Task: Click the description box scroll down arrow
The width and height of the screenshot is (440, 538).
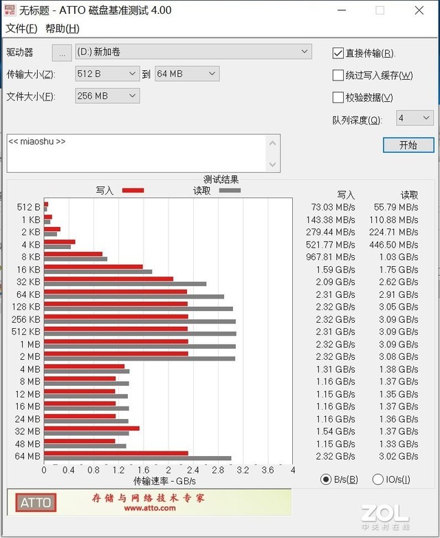Action: click(x=273, y=164)
